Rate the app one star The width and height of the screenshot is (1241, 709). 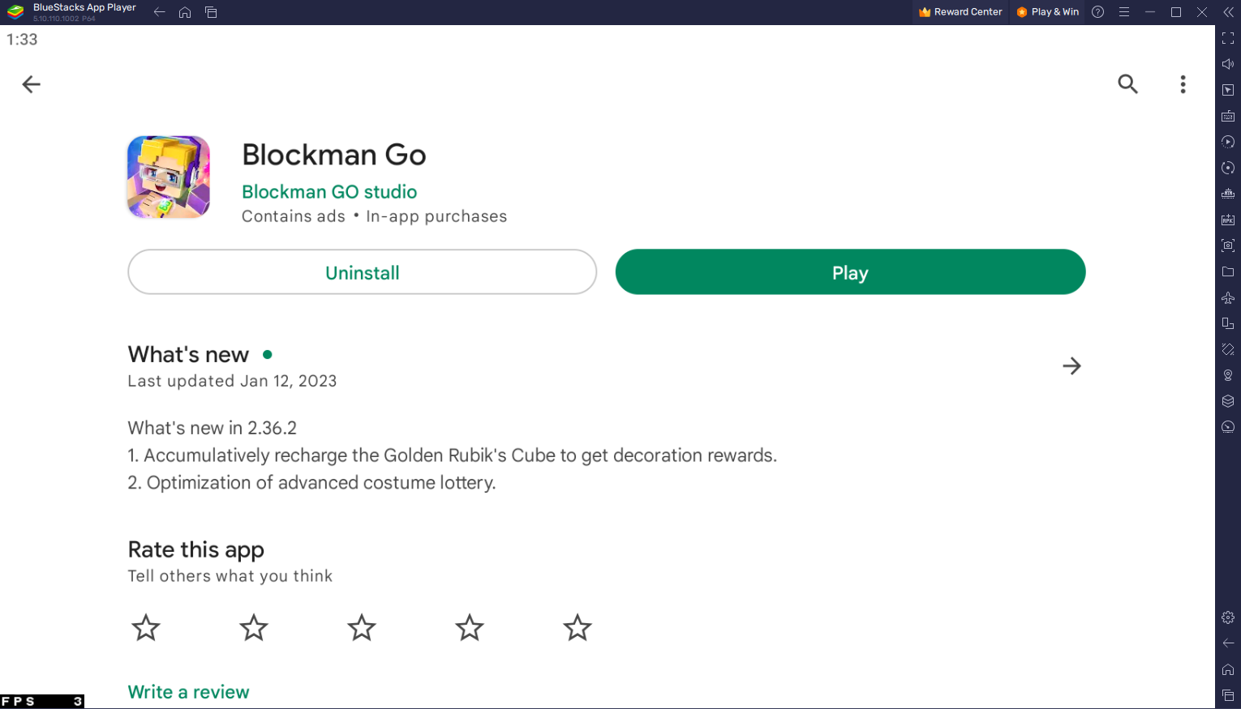point(146,628)
